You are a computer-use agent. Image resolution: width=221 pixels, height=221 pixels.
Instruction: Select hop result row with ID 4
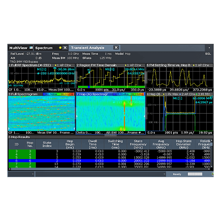(x=109, y=154)
